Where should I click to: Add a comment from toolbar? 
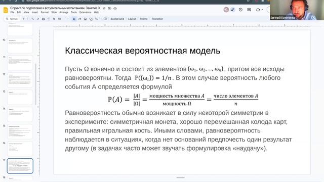[x=105, y=19]
